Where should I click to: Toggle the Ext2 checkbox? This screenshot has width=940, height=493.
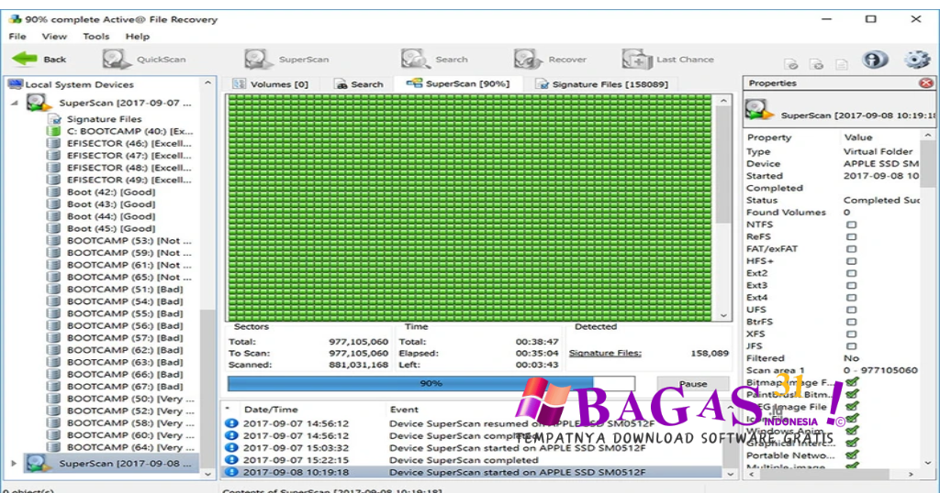coord(851,273)
